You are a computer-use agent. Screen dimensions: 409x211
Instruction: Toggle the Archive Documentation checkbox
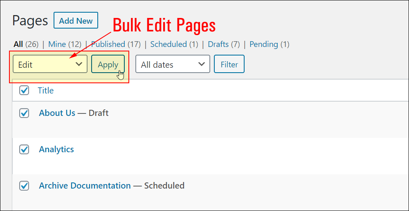pos(24,186)
